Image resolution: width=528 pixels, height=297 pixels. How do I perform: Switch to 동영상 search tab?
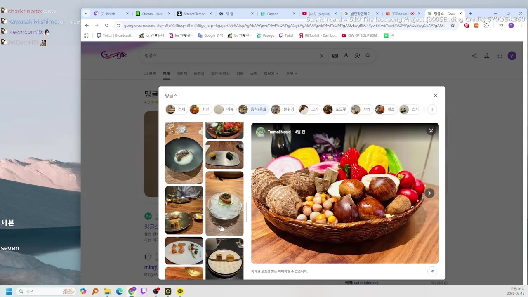[x=199, y=74]
